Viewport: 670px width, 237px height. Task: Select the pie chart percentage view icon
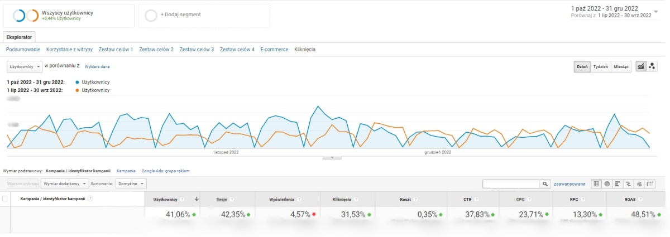[606, 183]
